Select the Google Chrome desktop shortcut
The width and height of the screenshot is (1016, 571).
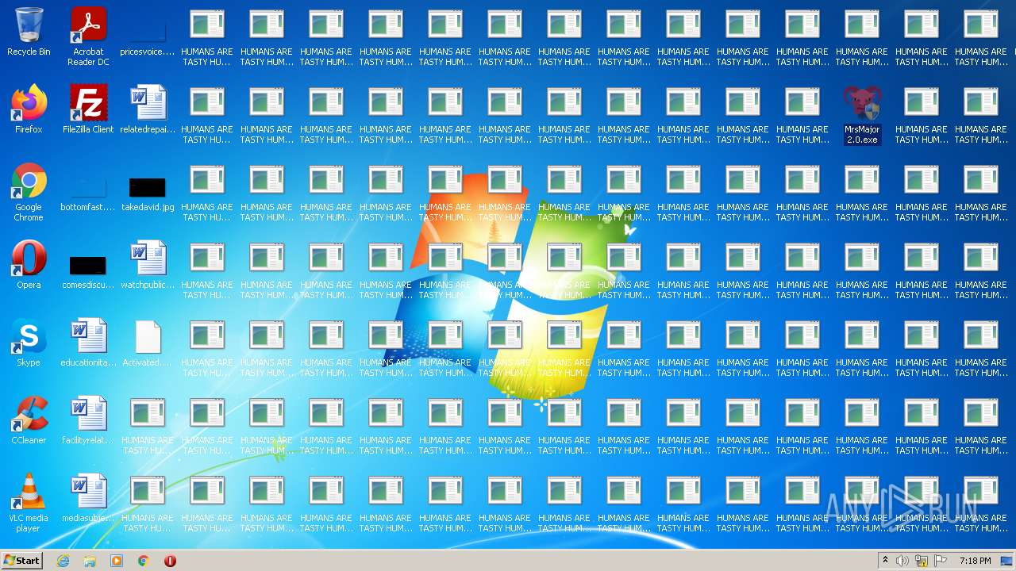[29, 192]
